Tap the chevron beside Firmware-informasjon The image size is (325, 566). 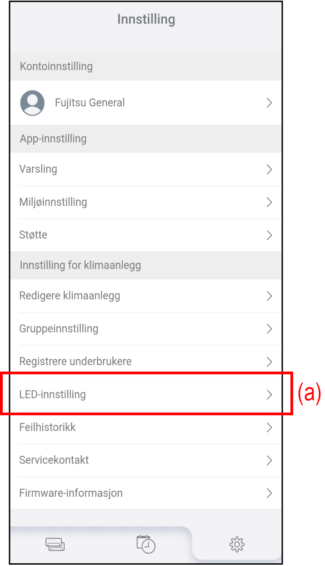click(x=269, y=493)
